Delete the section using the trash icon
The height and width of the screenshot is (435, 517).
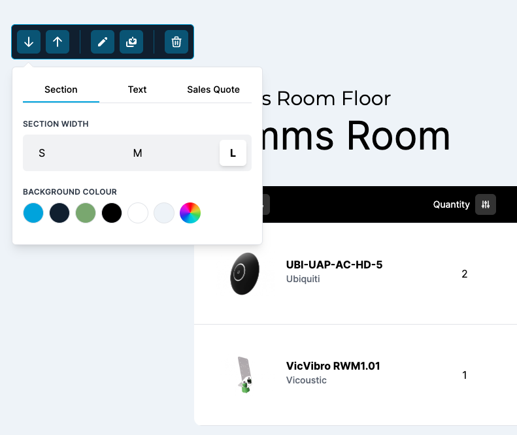tap(176, 42)
